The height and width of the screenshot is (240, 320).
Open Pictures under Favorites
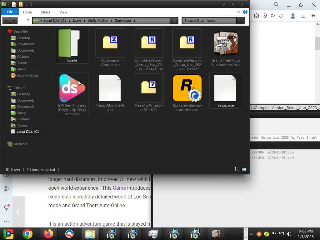click(23, 57)
